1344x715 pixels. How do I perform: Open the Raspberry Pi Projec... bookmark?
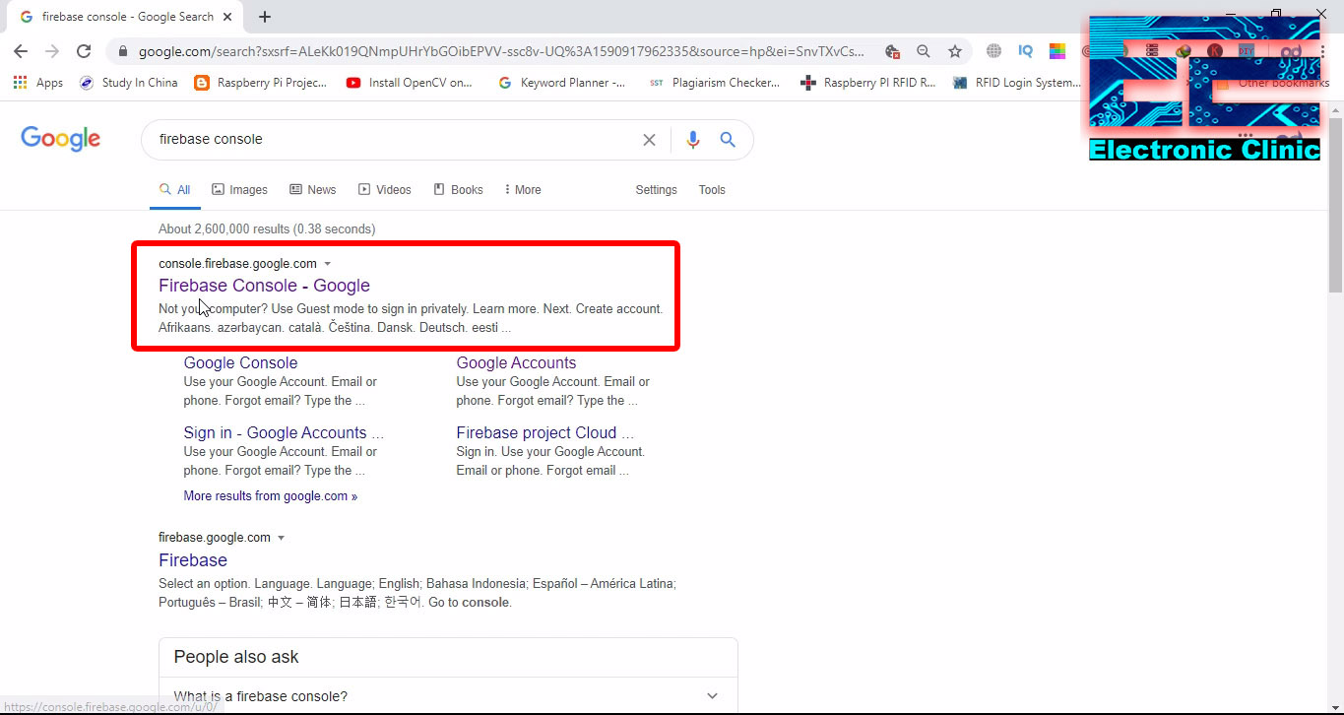pyautogui.click(x=261, y=83)
